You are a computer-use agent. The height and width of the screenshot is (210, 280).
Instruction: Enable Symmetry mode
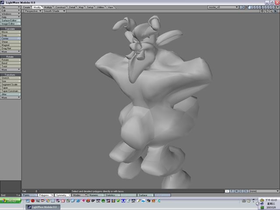(x=63, y=195)
